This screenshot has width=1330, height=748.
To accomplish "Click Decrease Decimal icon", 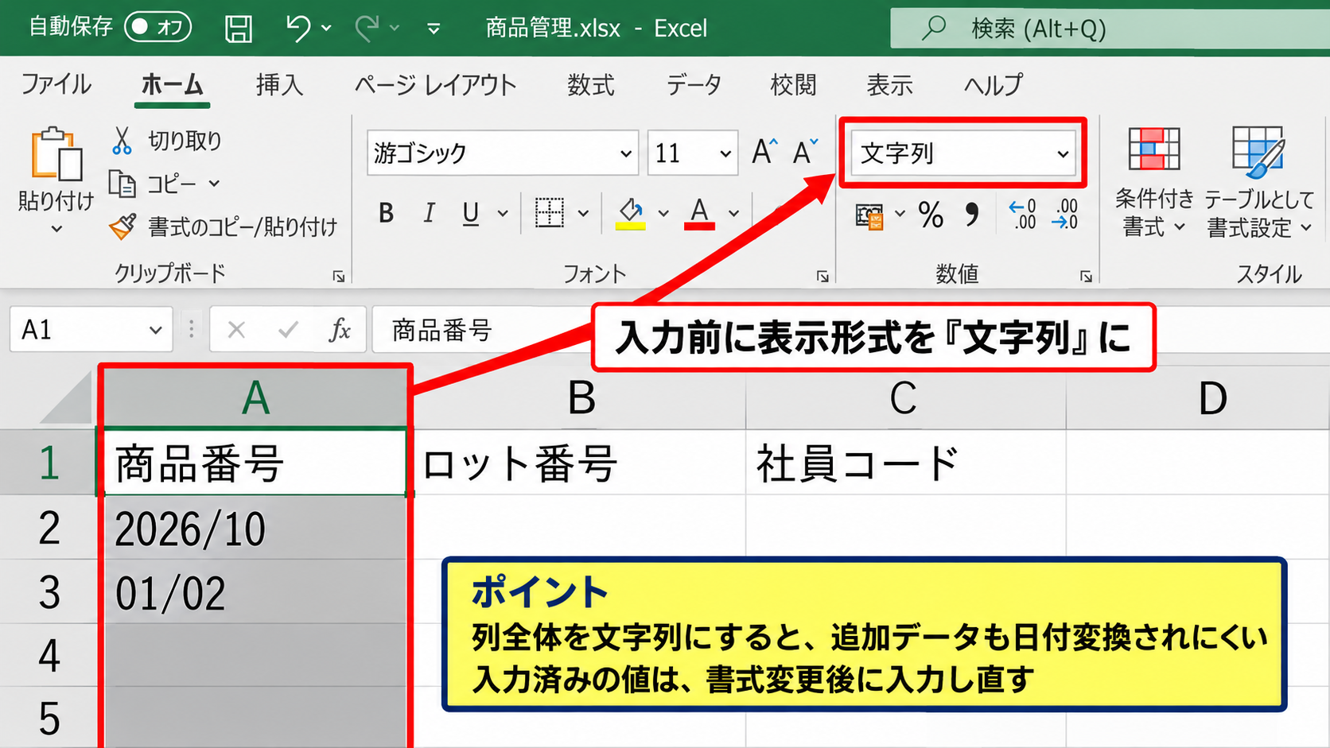I will point(1065,215).
